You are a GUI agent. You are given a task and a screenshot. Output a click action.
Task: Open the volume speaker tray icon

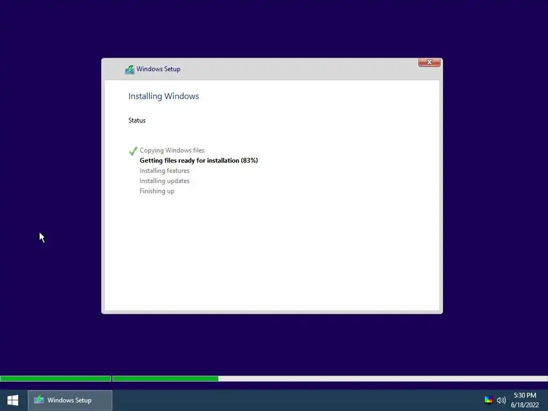click(x=501, y=400)
